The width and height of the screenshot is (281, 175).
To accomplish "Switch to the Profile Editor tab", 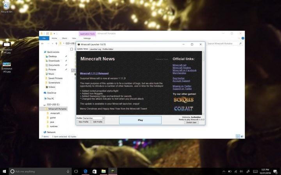I will (x=108, y=49).
